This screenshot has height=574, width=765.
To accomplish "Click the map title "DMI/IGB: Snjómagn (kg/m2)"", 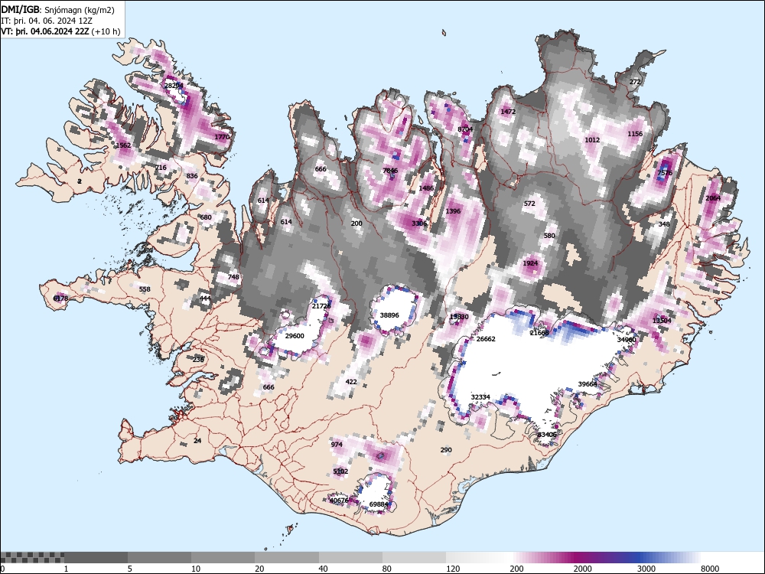I will [x=58, y=10].
